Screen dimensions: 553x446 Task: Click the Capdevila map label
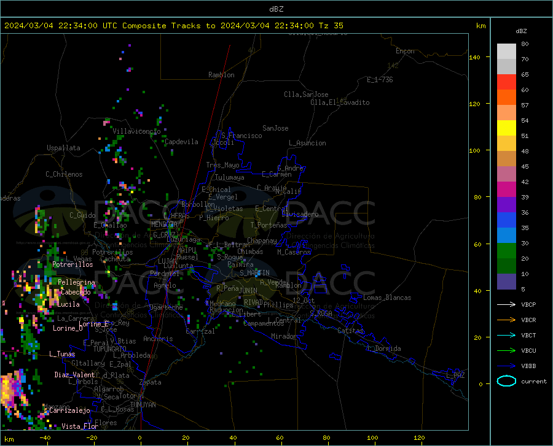click(181, 142)
